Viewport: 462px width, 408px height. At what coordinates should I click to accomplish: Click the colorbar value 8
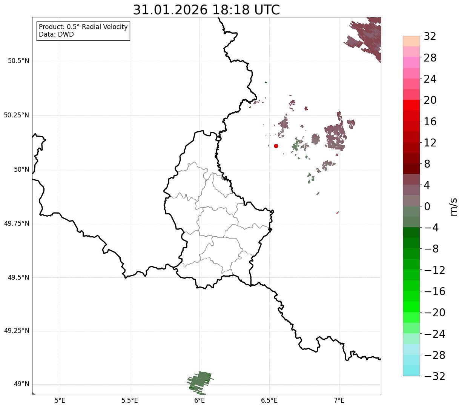427,164
